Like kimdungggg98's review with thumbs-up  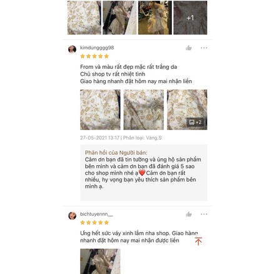click(x=189, y=48)
